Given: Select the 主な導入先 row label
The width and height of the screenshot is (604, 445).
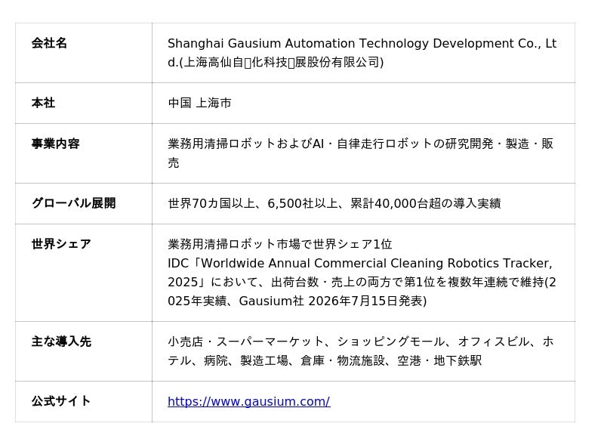Looking at the screenshot, I should click(61, 341).
